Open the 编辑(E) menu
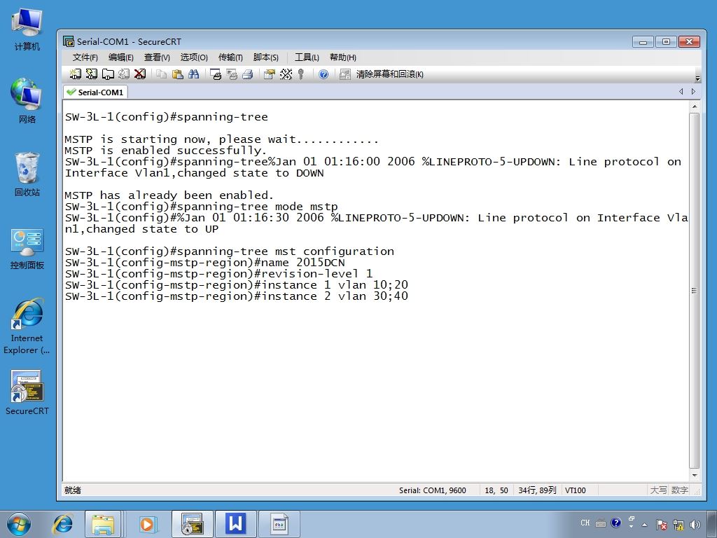Viewport: 717px width, 538px height. (120, 57)
